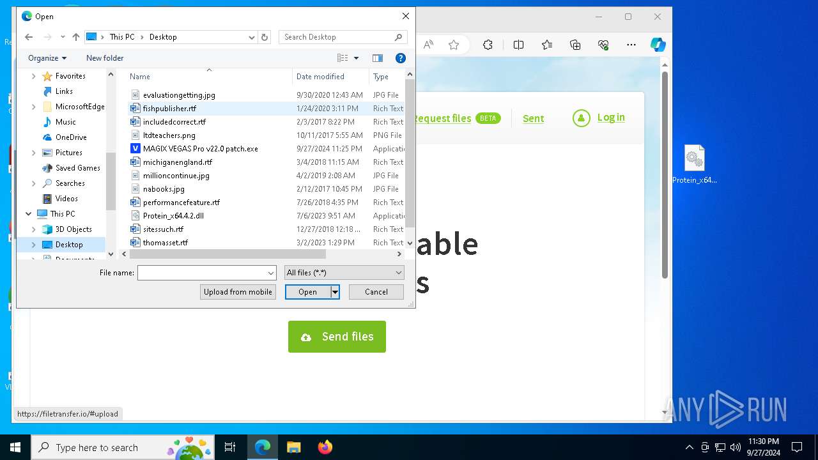818x460 pixels.
Task: Select MAGIX VEGAS Pro v22.0 patch.exe
Action: tap(201, 149)
